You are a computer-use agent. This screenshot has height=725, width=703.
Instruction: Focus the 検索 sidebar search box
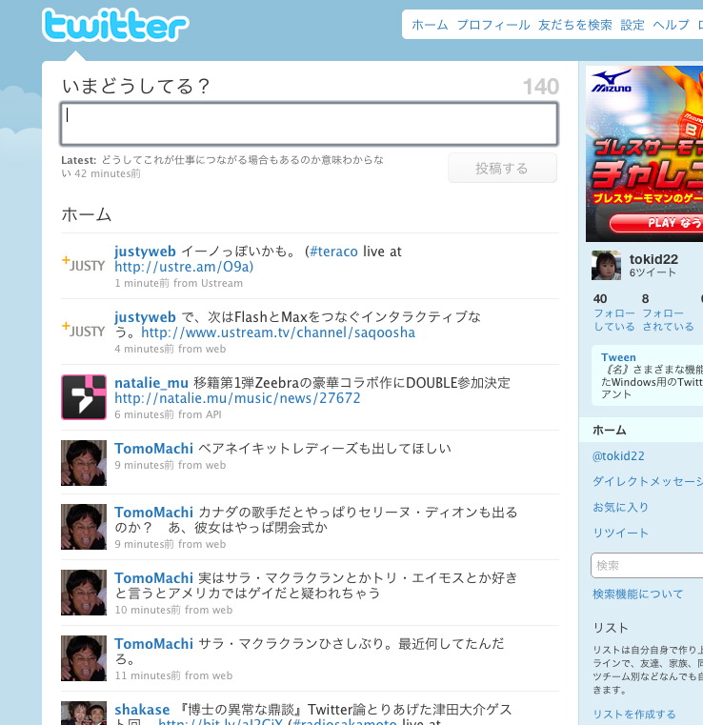tap(647, 565)
